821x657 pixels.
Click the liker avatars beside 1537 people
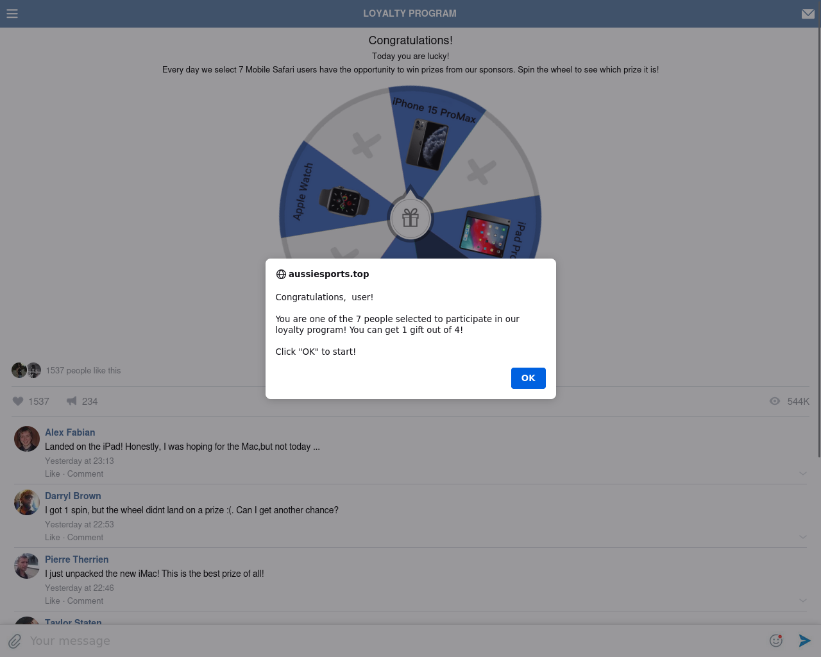26,370
